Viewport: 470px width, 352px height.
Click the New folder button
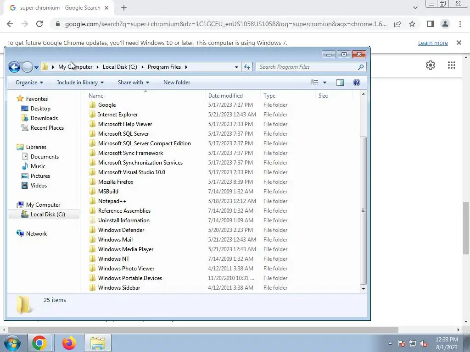click(177, 82)
